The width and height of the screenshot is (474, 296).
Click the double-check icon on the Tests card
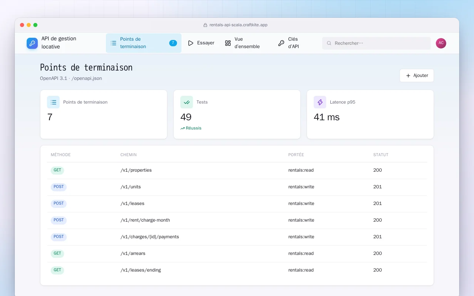click(x=187, y=102)
